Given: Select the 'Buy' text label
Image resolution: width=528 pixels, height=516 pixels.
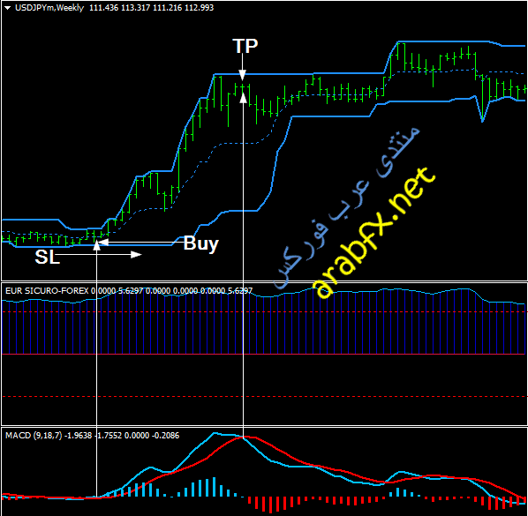Looking at the screenshot, I should [x=201, y=243].
